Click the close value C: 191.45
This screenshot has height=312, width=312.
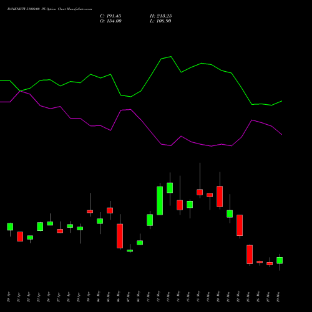tap(110, 16)
